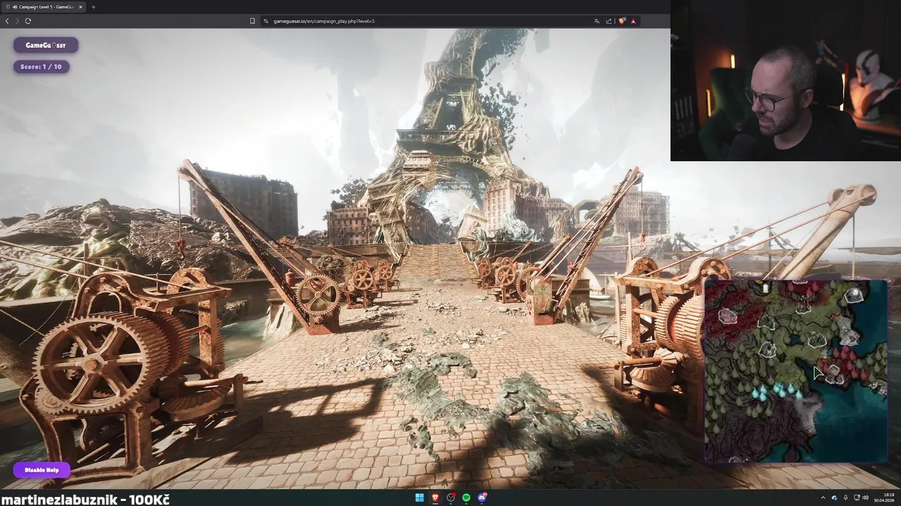Image resolution: width=901 pixels, height=506 pixels.
Task: Open Spotify from the taskbar
Action: 466,498
